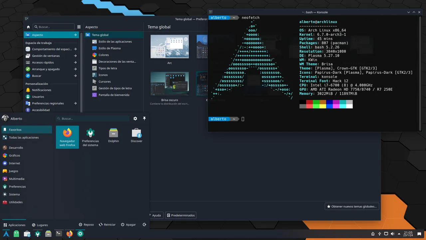
Task: Click Obtener nuevos temas globales button
Action: pyautogui.click(x=352, y=206)
